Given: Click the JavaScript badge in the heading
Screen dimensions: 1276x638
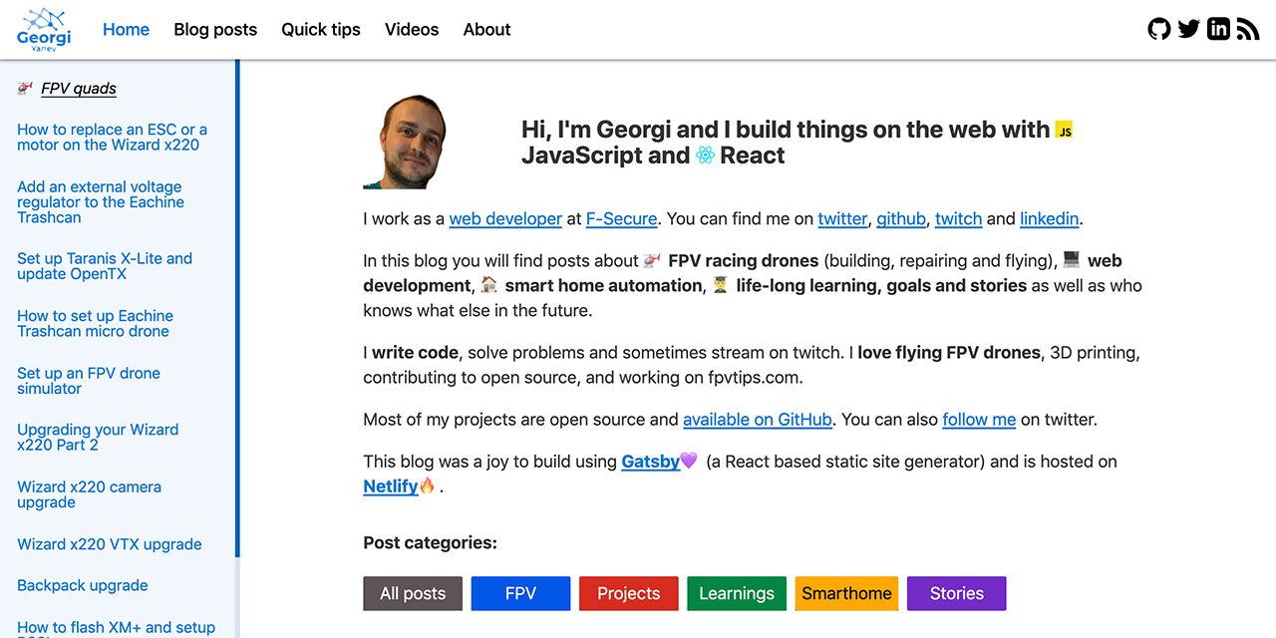Looking at the screenshot, I should (x=1063, y=129).
